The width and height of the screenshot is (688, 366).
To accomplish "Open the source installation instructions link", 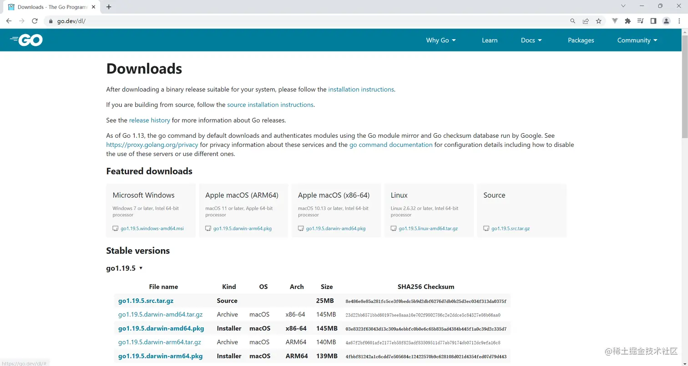I will pos(270,105).
